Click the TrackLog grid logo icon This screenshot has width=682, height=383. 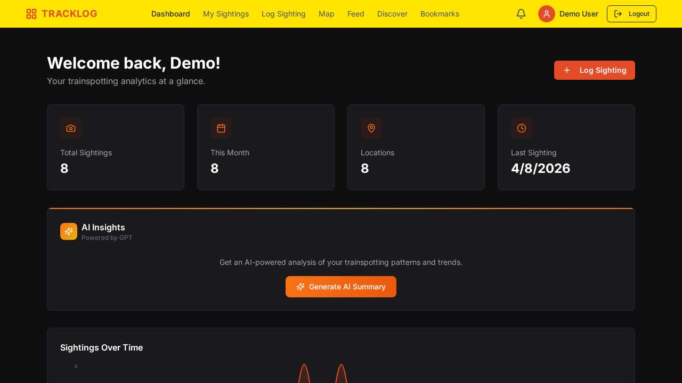pos(31,14)
